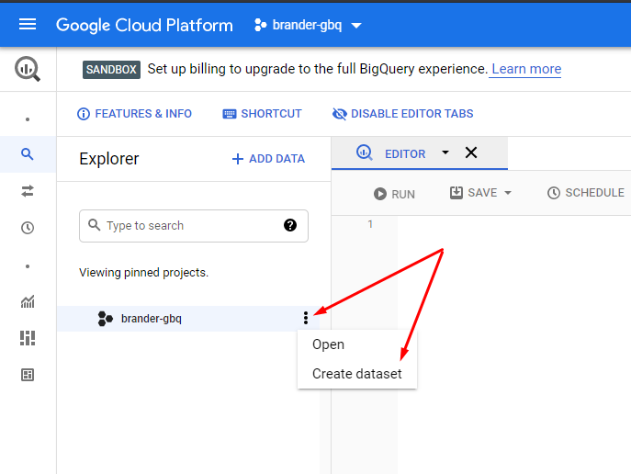631x474 pixels.
Task: Open Data transfers icon in sidebar
Action: (x=28, y=191)
